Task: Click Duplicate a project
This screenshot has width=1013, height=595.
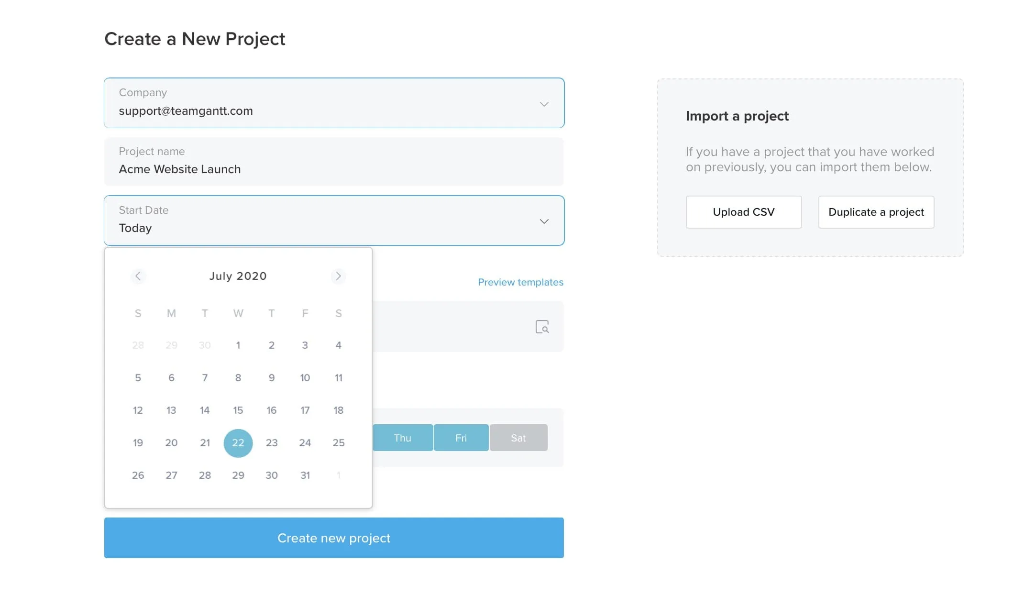Action: pos(876,212)
